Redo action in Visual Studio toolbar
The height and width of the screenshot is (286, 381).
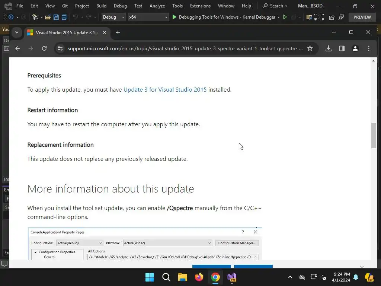[89, 17]
